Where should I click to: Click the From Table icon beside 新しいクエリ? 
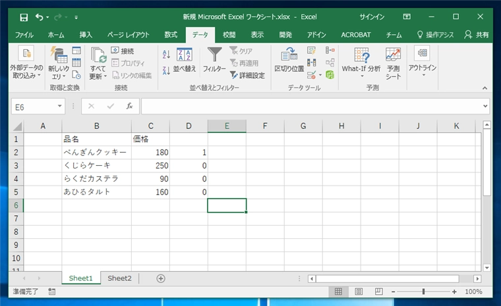(x=76, y=63)
